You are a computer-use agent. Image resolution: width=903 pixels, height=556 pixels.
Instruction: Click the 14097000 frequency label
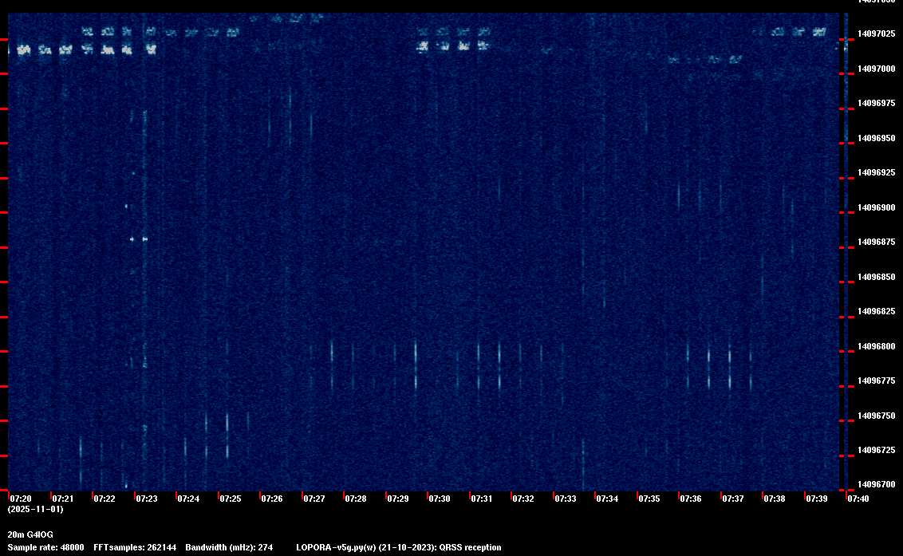[x=876, y=69]
